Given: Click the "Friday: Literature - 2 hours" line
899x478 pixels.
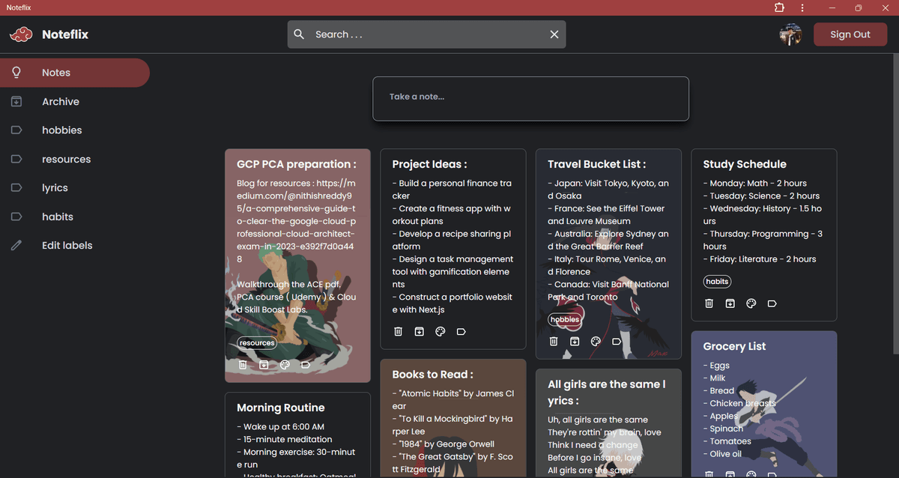Looking at the screenshot, I should (760, 259).
